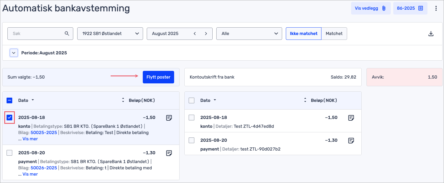Image resolution: width=444 pixels, height=183 pixels.
Task: Open the three-dot more options menu
Action: [x=436, y=8]
